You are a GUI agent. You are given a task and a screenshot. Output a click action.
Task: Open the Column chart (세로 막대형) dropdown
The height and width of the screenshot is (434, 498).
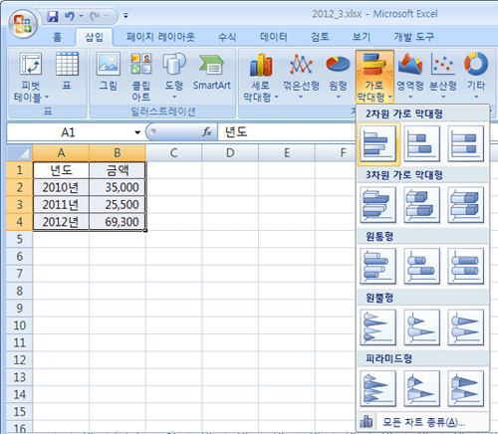coord(261,77)
